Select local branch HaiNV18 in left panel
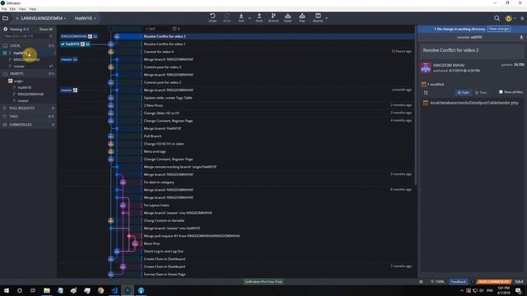Viewport: 527px width, 296px height. [x=29, y=53]
